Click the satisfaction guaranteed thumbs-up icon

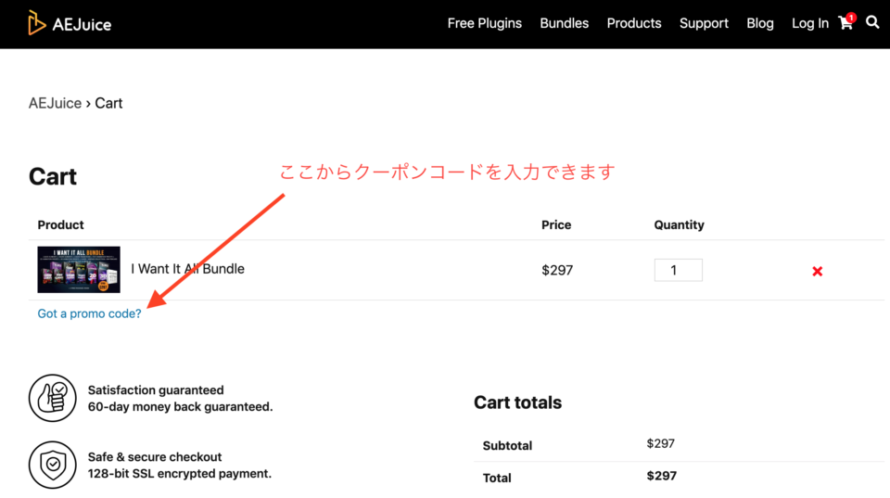pos(52,398)
